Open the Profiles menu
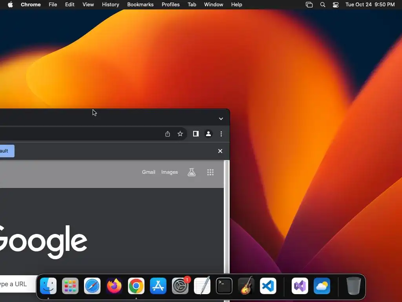Viewport: 402px width, 302px height. [x=170, y=5]
